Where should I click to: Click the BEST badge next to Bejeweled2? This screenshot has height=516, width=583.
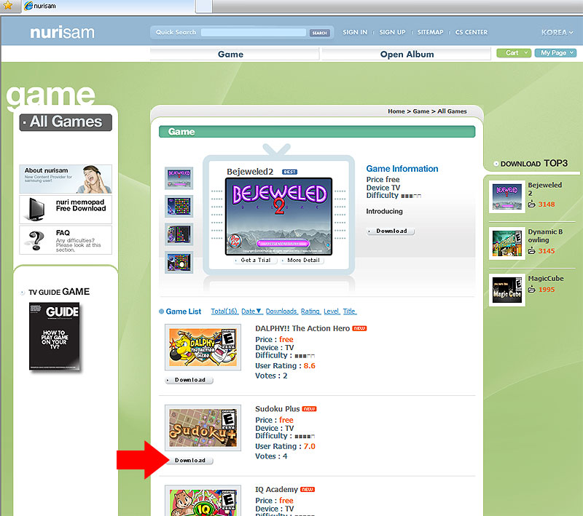[289, 172]
